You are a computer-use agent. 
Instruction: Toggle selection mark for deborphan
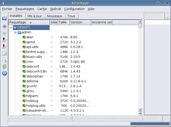click(x=52, y=76)
